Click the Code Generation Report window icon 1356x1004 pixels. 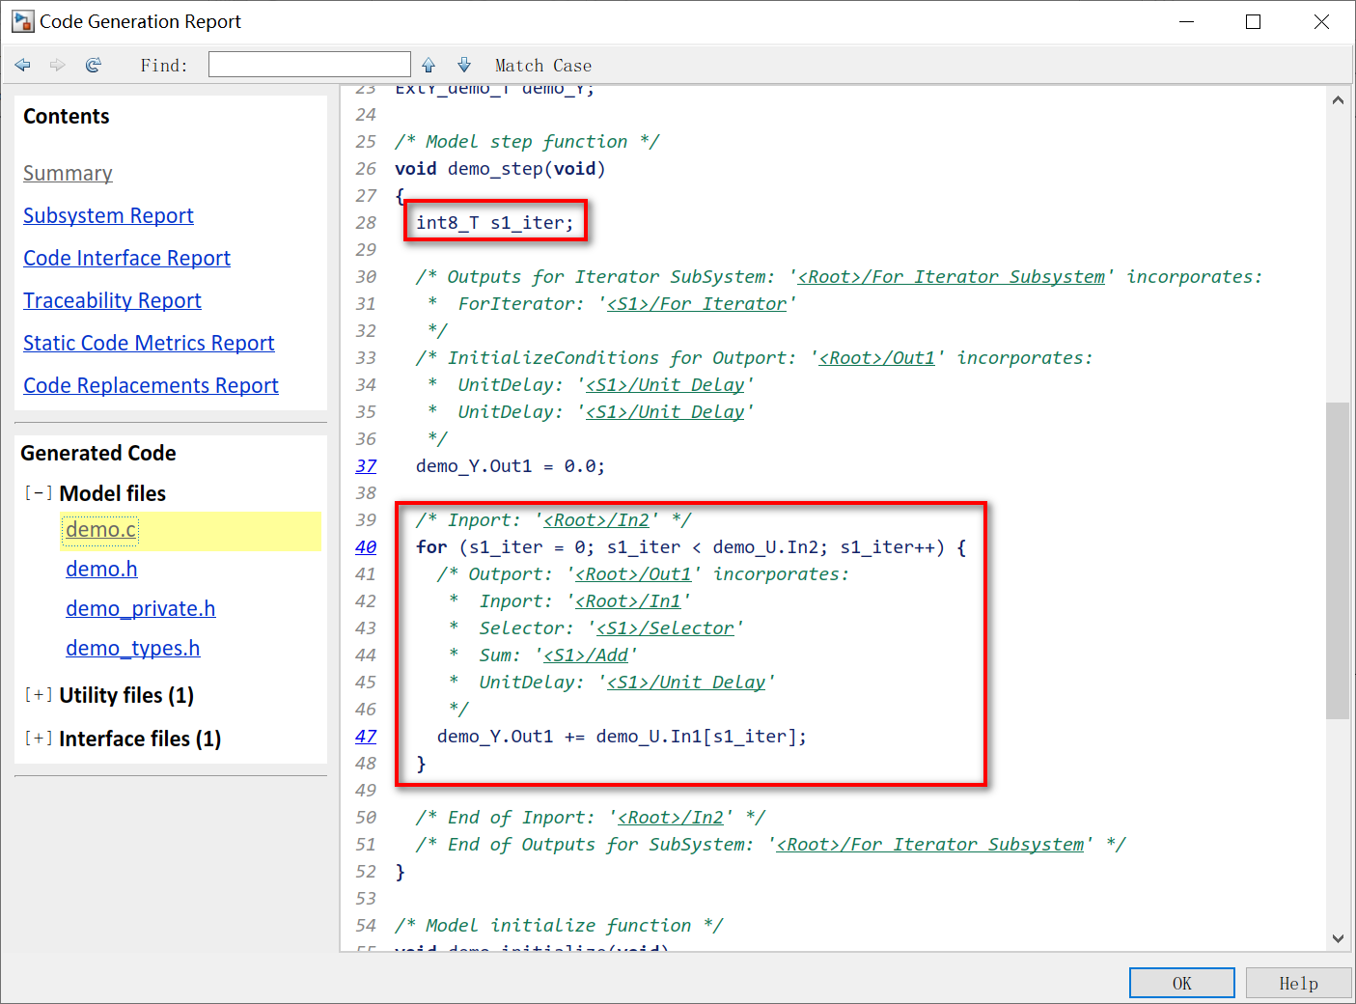(22, 21)
